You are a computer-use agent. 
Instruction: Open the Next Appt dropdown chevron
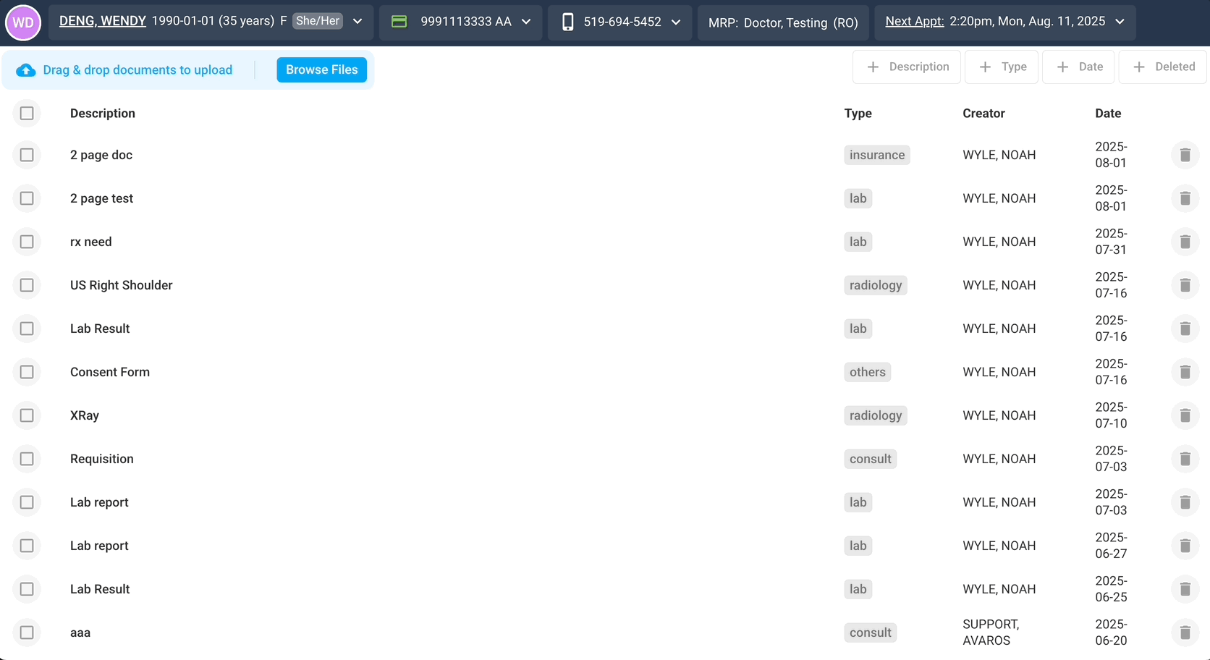tap(1120, 22)
